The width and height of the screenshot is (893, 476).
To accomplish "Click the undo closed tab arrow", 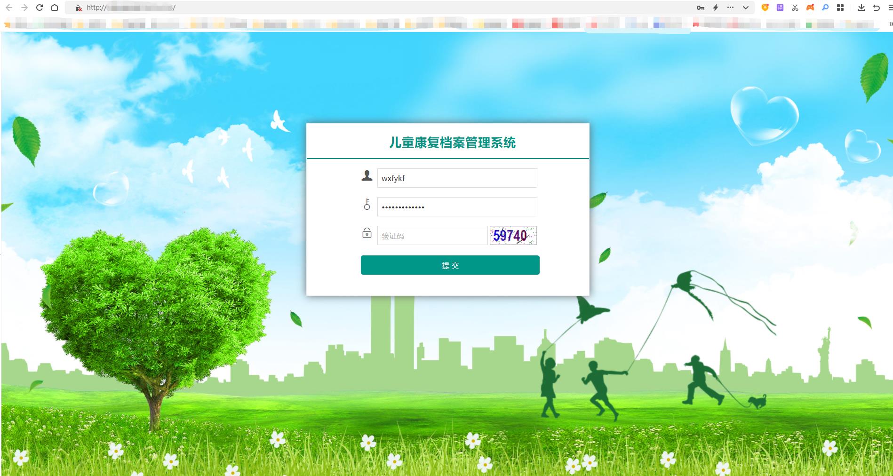I will coord(876,8).
